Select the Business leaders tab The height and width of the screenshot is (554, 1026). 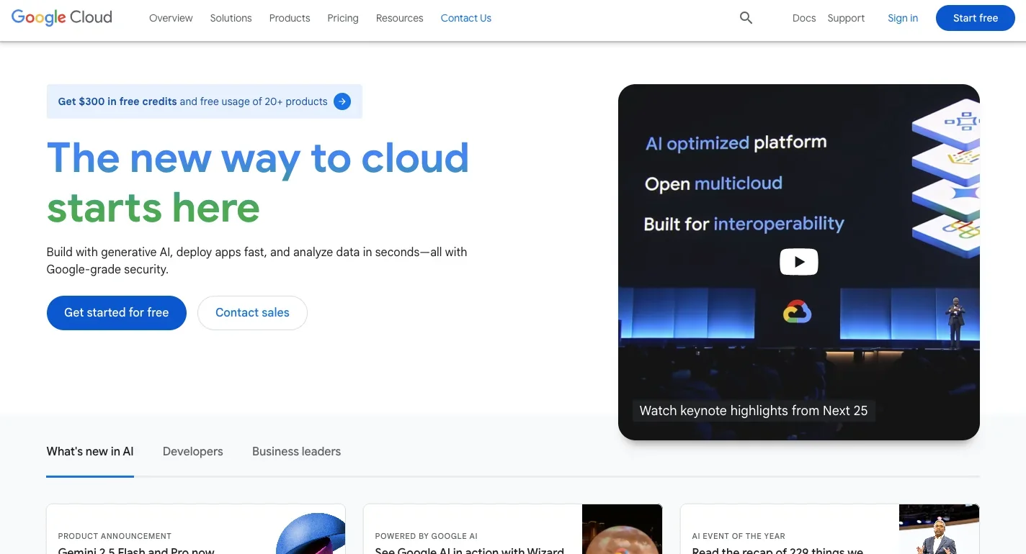pos(296,452)
